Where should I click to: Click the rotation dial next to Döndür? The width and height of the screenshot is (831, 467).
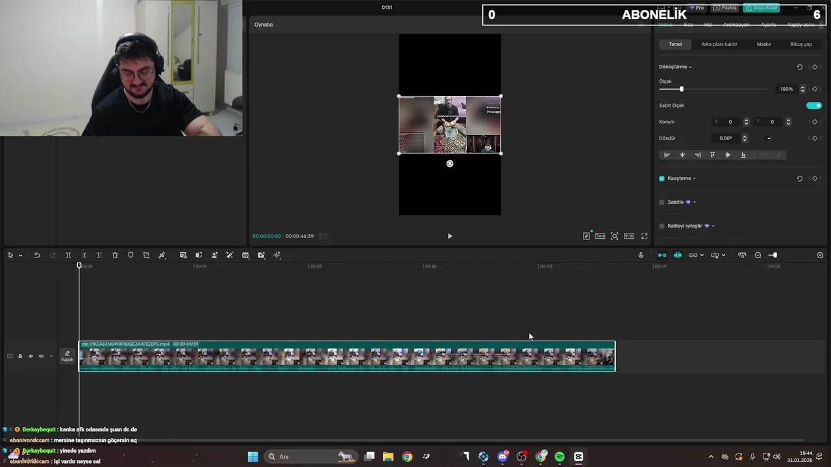click(768, 138)
